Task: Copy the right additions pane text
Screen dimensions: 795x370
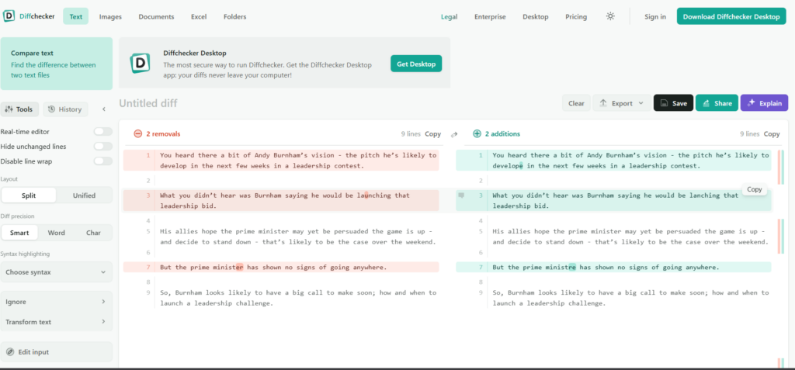Action: pyautogui.click(x=772, y=134)
